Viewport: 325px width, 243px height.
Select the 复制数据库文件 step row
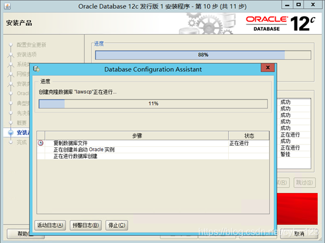pyautogui.click(x=153, y=143)
